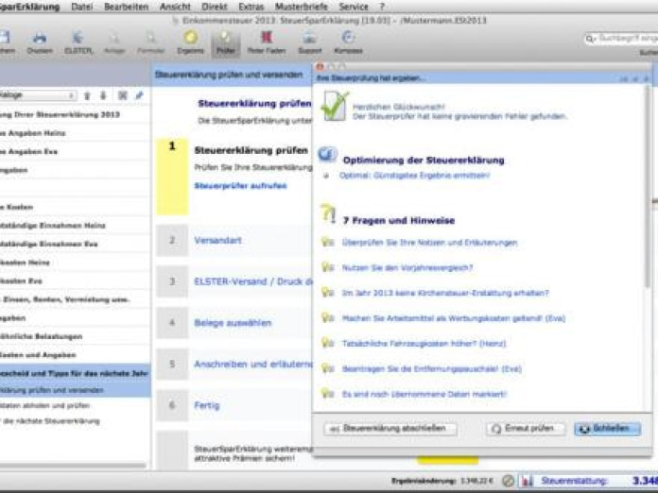Open step 6 Fertig

[206, 405]
